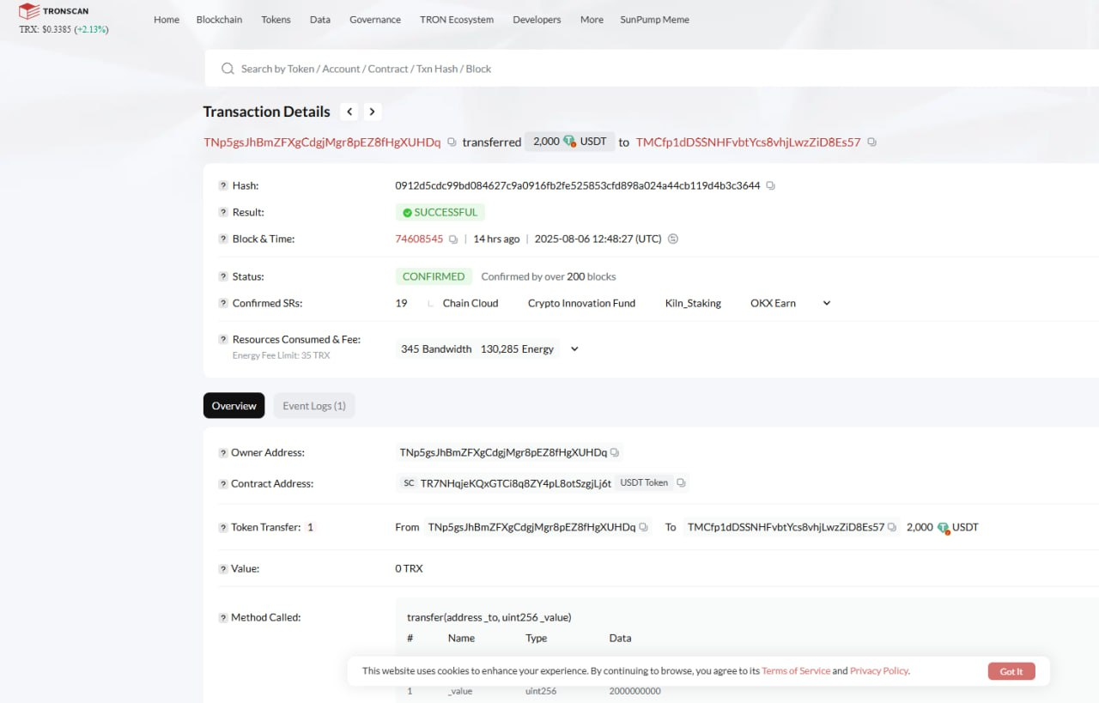The width and height of the screenshot is (1099, 703).
Task: Focus the Token / Account search field
Action: point(653,69)
